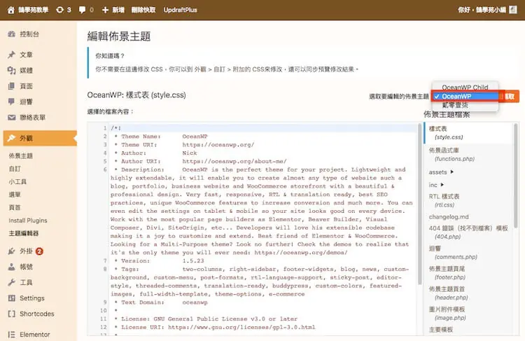Viewport: 525px width, 341px height.
Task: Open changelog.md file
Action: pyautogui.click(x=449, y=217)
